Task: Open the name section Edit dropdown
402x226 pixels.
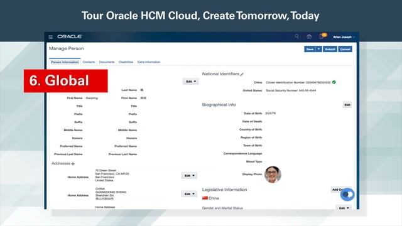Action: [x=191, y=82]
